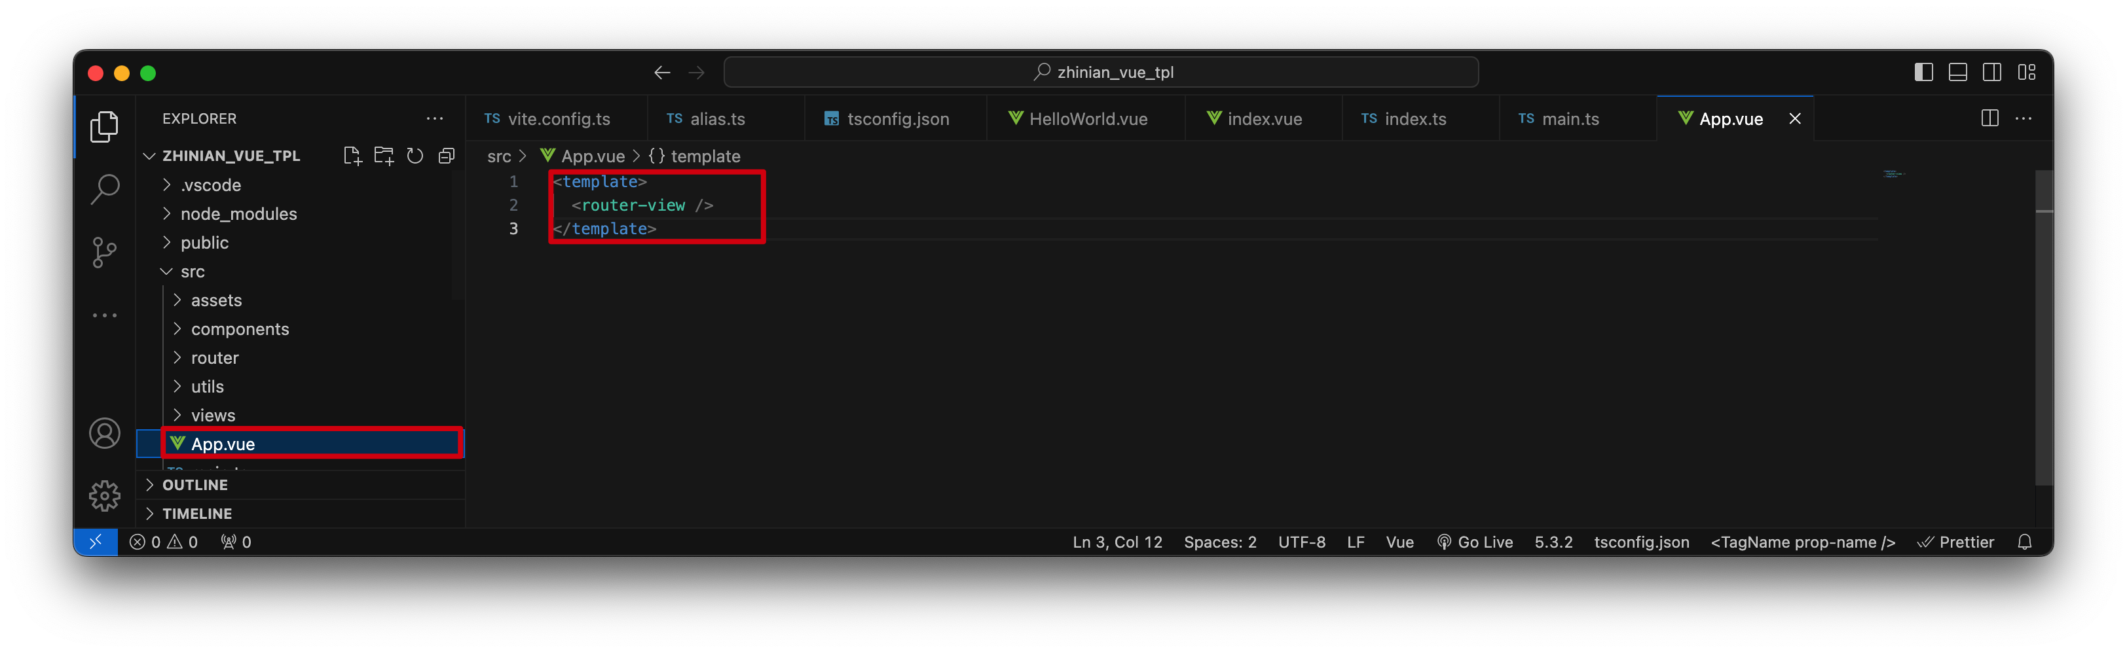Click tsconfig.json in the status bar
Viewport: 2127px width, 653px height.
1640,542
